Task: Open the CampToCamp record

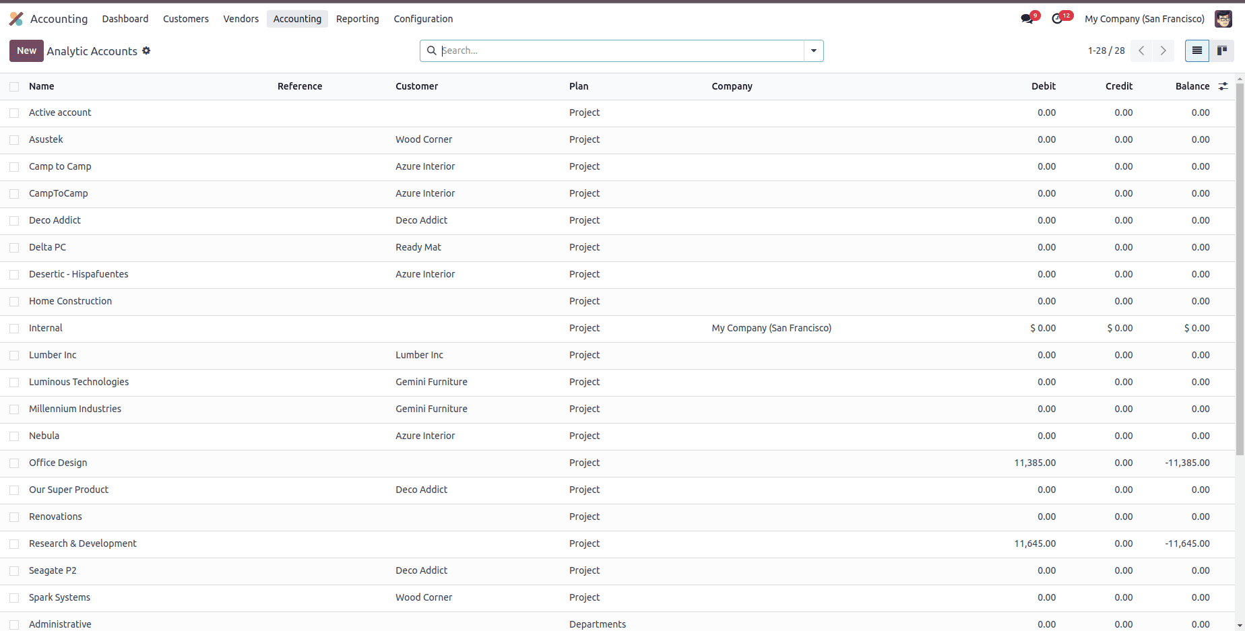Action: click(59, 193)
